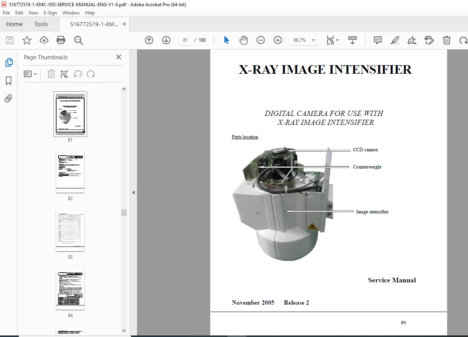Add document to starred favorites
The width and height of the screenshot is (468, 337).
(x=27, y=40)
